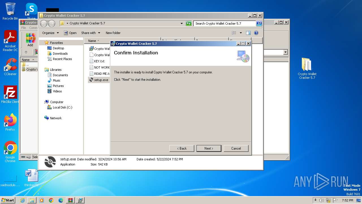This screenshot has height=204, width=362.
Task: Refresh the Explorer address bar location
Action: tap(189, 24)
